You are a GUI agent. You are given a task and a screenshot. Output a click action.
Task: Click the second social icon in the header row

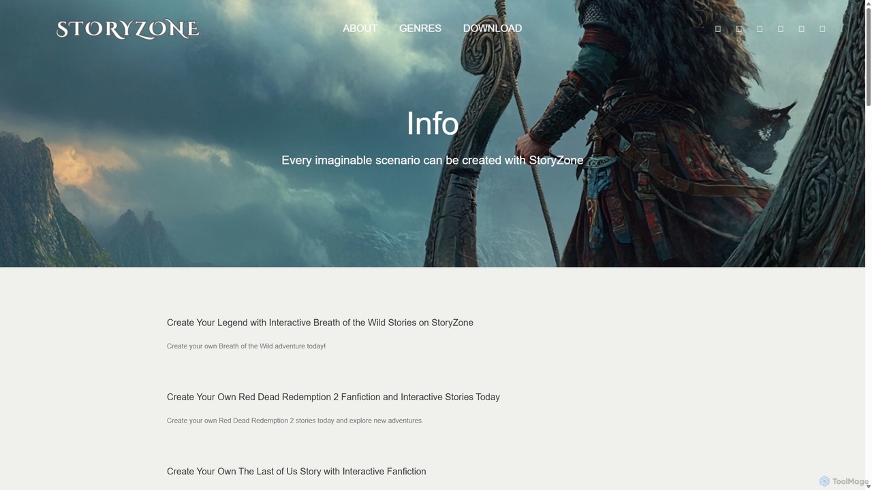pyautogui.click(x=739, y=29)
